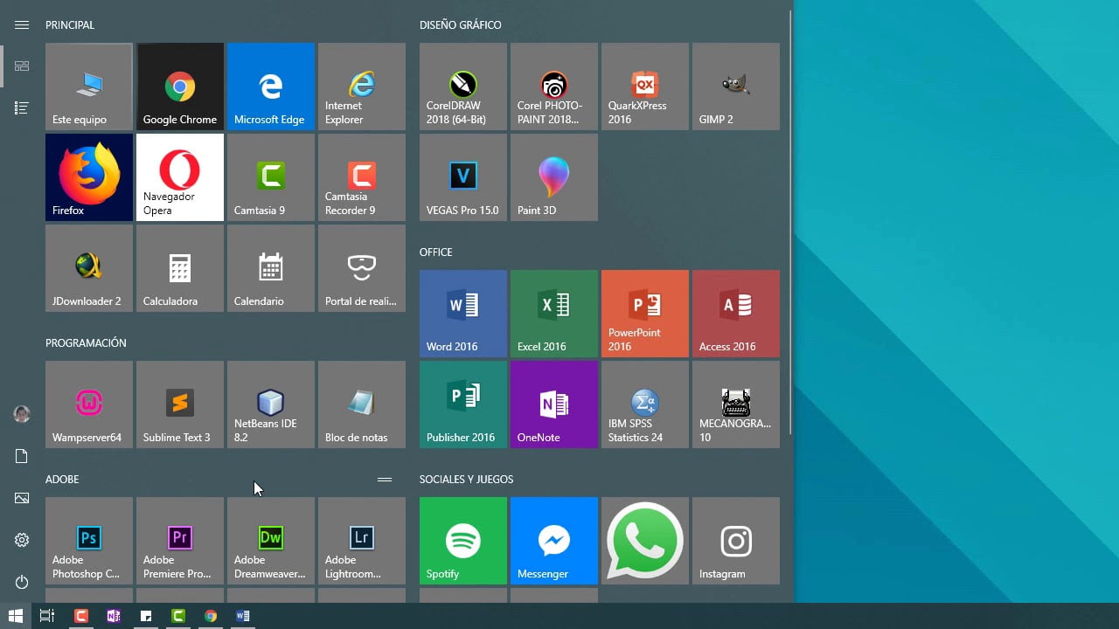1119x629 pixels.
Task: Open the user account in the sidebar
Action: (x=22, y=413)
